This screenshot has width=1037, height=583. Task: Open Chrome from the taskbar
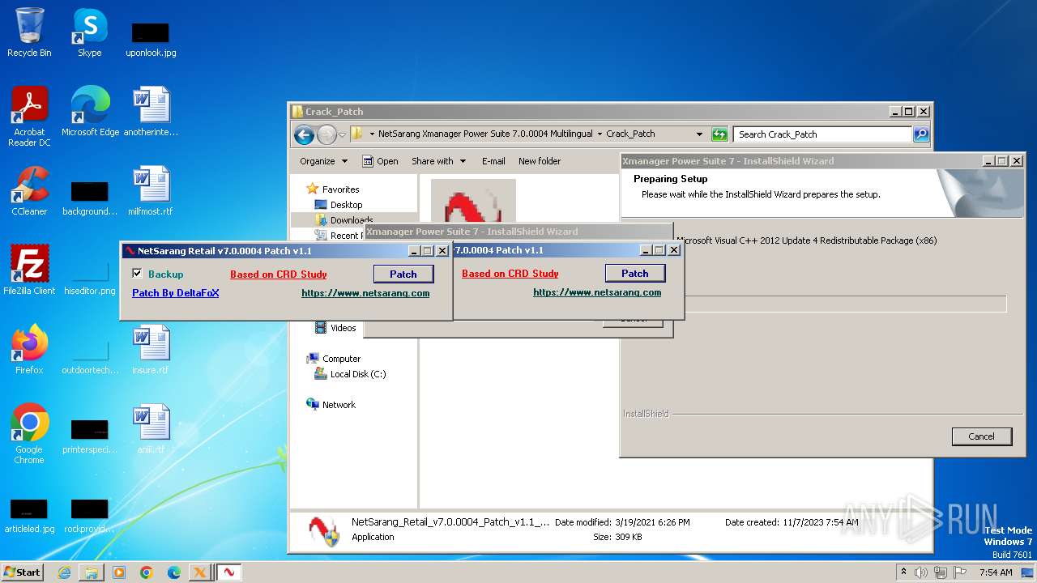[147, 572]
